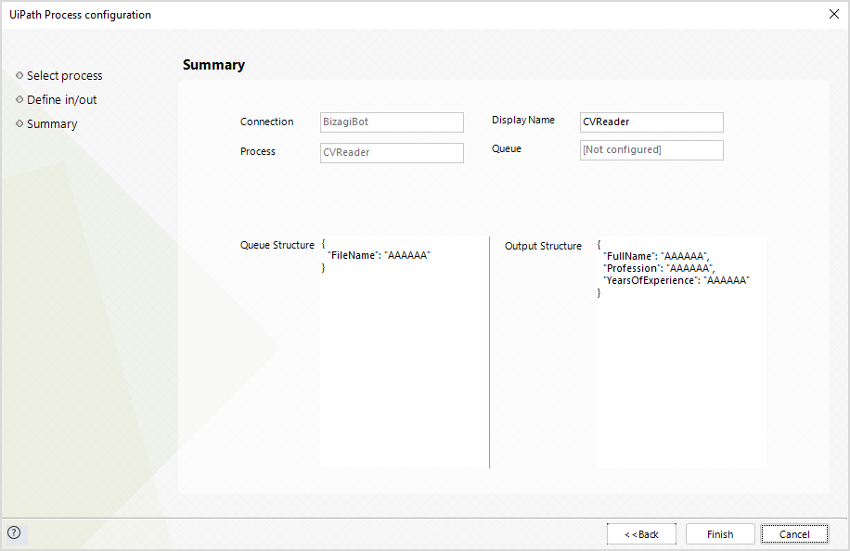The image size is (850, 551).
Task: Click the Connection label
Action: coord(266,122)
